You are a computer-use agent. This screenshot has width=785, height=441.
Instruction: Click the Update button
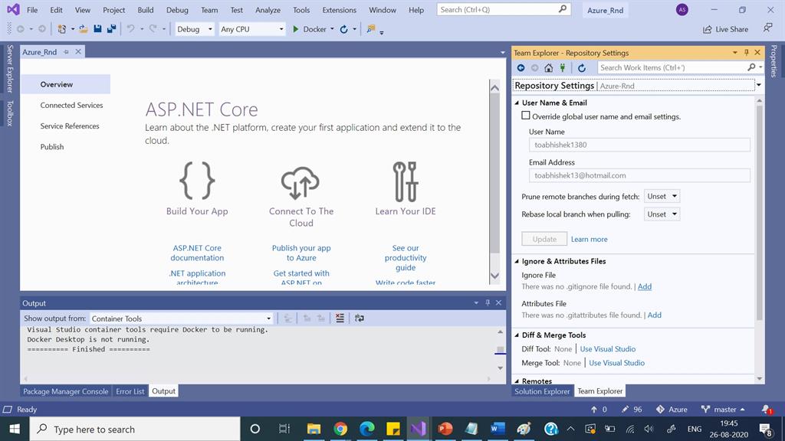point(544,239)
